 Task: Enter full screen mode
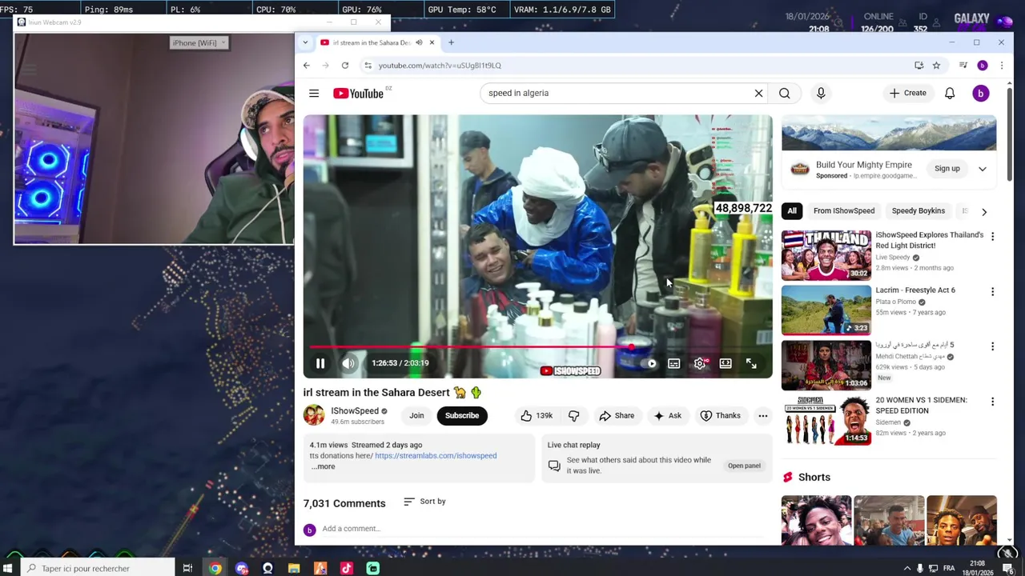751,364
